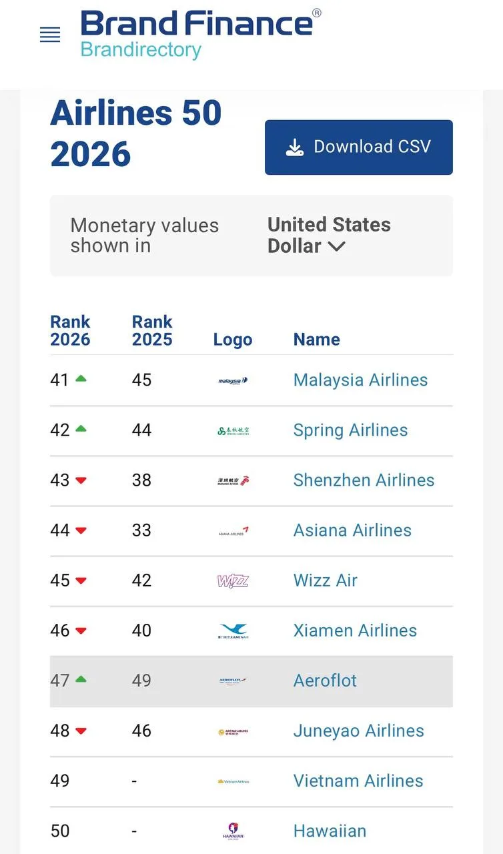Open the Brand Finance Brandirectory homepage logo
Viewport: 503px width, 854px height.
coord(201,34)
